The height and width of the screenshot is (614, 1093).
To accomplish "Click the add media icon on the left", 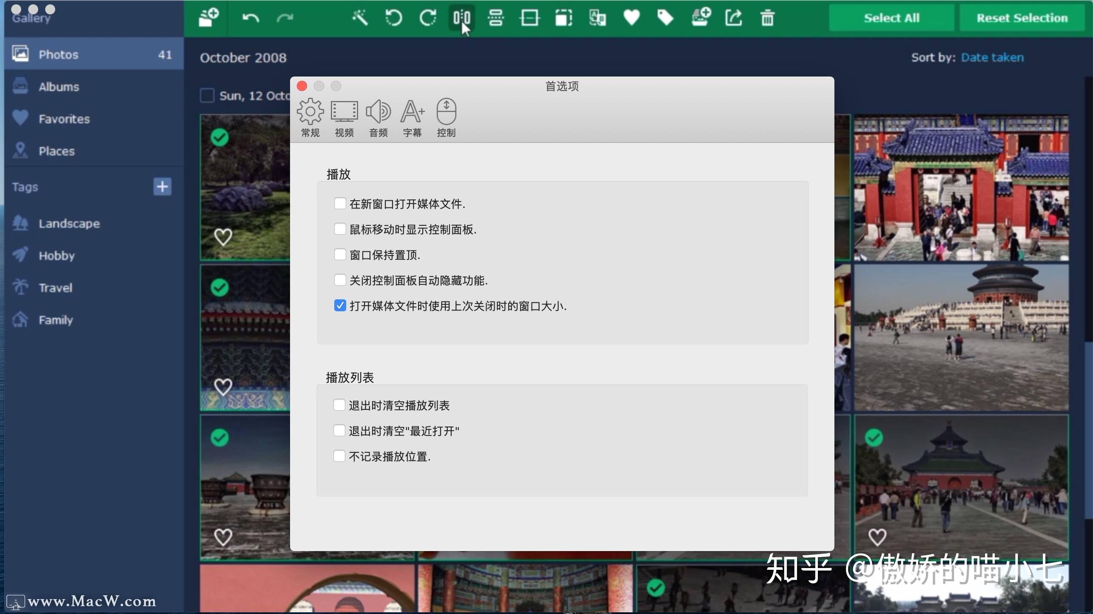I will pyautogui.click(x=208, y=18).
